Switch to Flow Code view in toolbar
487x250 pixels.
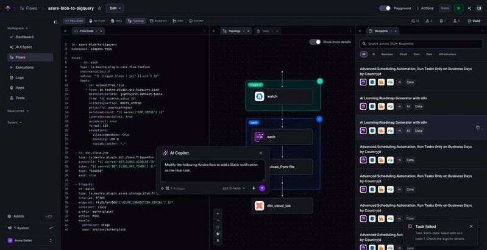[x=74, y=21]
